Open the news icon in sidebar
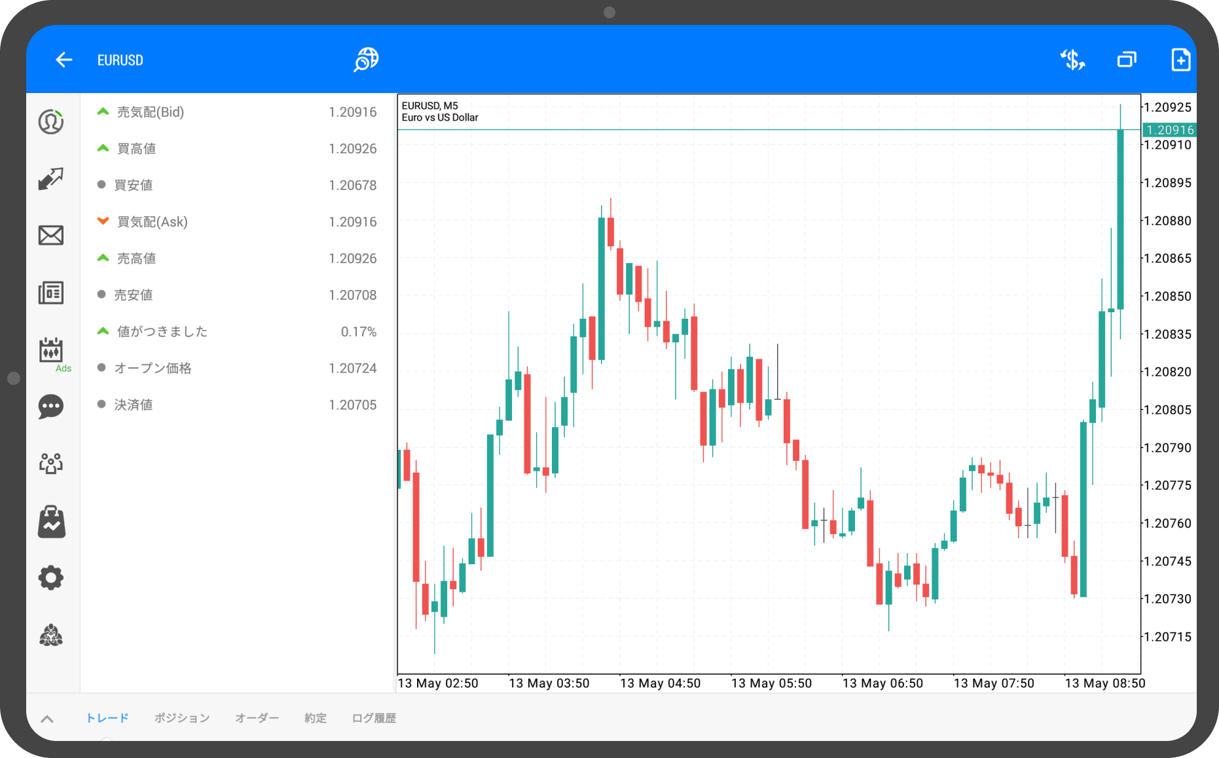Image resolution: width=1219 pixels, height=758 pixels. pyautogui.click(x=51, y=293)
